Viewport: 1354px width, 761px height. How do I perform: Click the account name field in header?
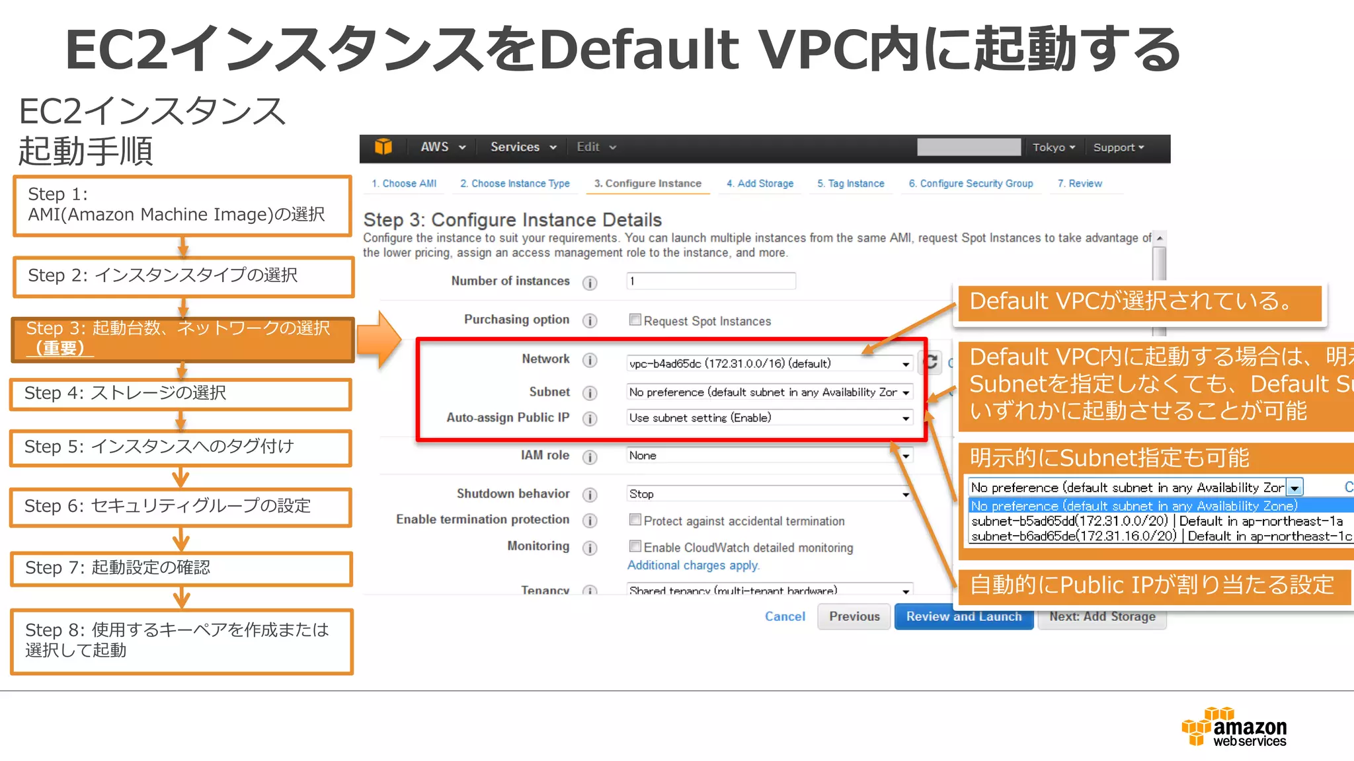(x=969, y=147)
